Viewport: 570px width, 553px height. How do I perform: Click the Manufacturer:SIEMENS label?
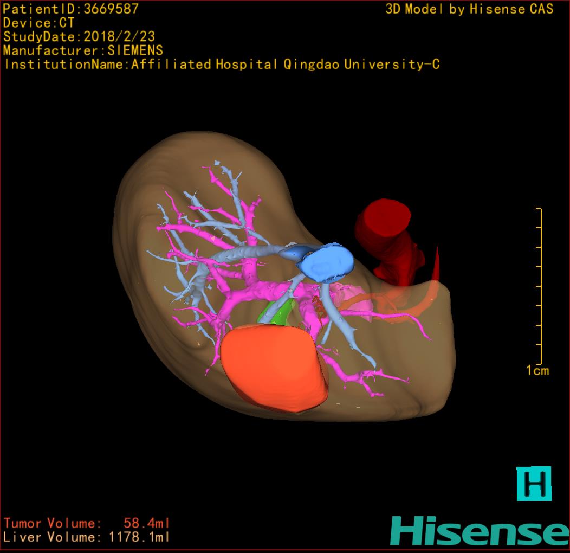83,50
